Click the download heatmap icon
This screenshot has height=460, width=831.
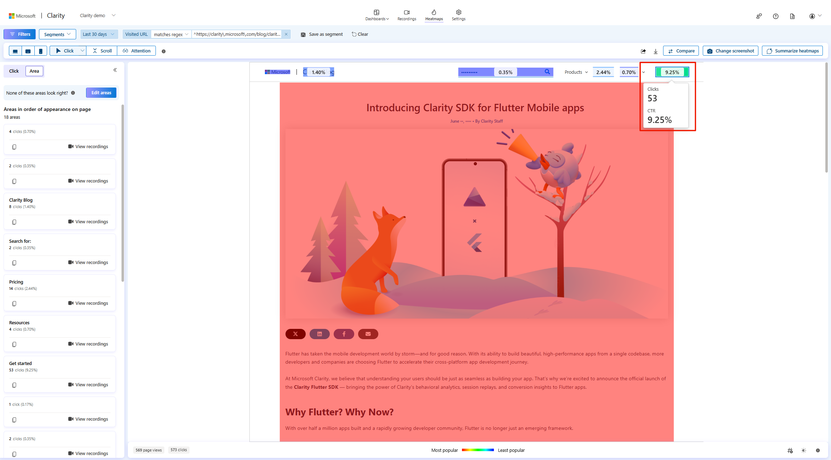coord(656,51)
